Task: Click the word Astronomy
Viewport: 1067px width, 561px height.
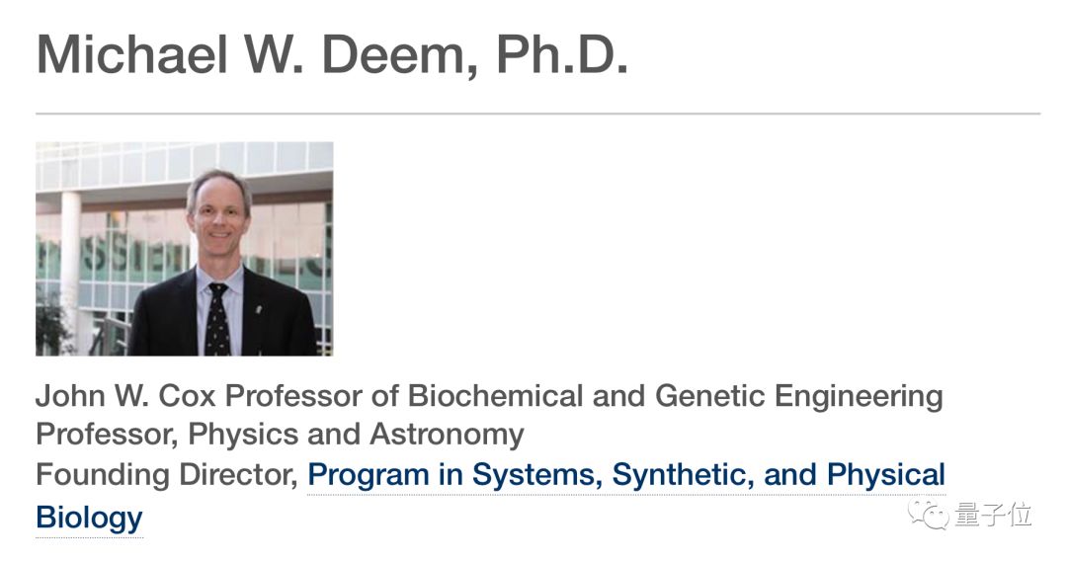Action: tap(448, 436)
